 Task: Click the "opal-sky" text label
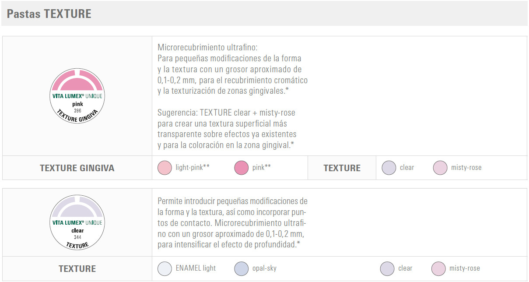[264, 268]
